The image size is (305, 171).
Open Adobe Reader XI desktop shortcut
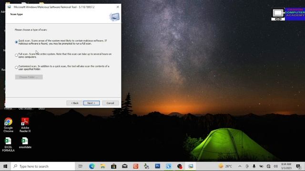click(25, 125)
